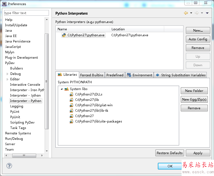
Task: Click the horizontal scrollbar left arrow
Action: pos(6,155)
